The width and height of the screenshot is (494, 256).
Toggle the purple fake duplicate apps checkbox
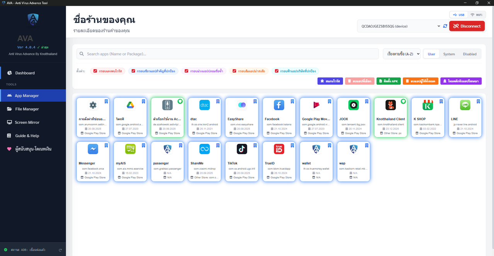[x=187, y=71]
